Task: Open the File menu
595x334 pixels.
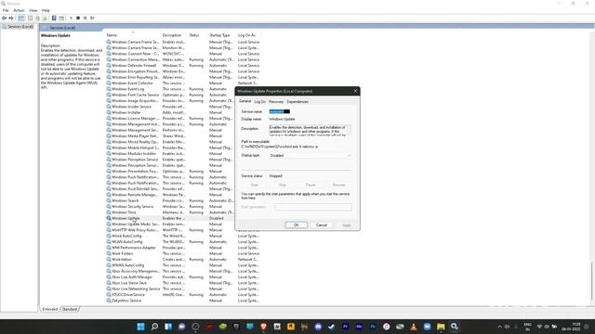Action: point(6,10)
